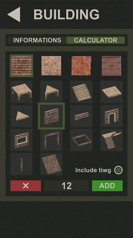133x238 pixels.
Task: Select the roof piece icon
Action: pyautogui.click(x=51, y=164)
